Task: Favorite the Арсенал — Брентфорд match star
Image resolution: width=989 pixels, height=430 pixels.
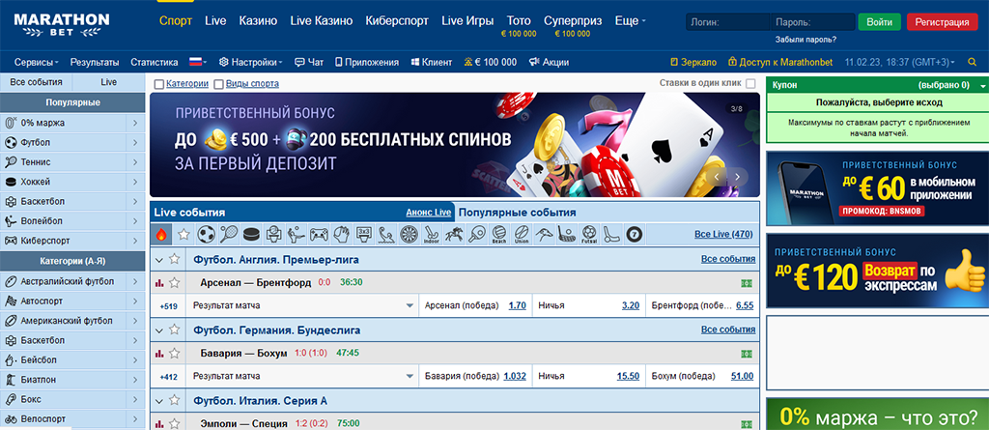Action: coord(175,283)
